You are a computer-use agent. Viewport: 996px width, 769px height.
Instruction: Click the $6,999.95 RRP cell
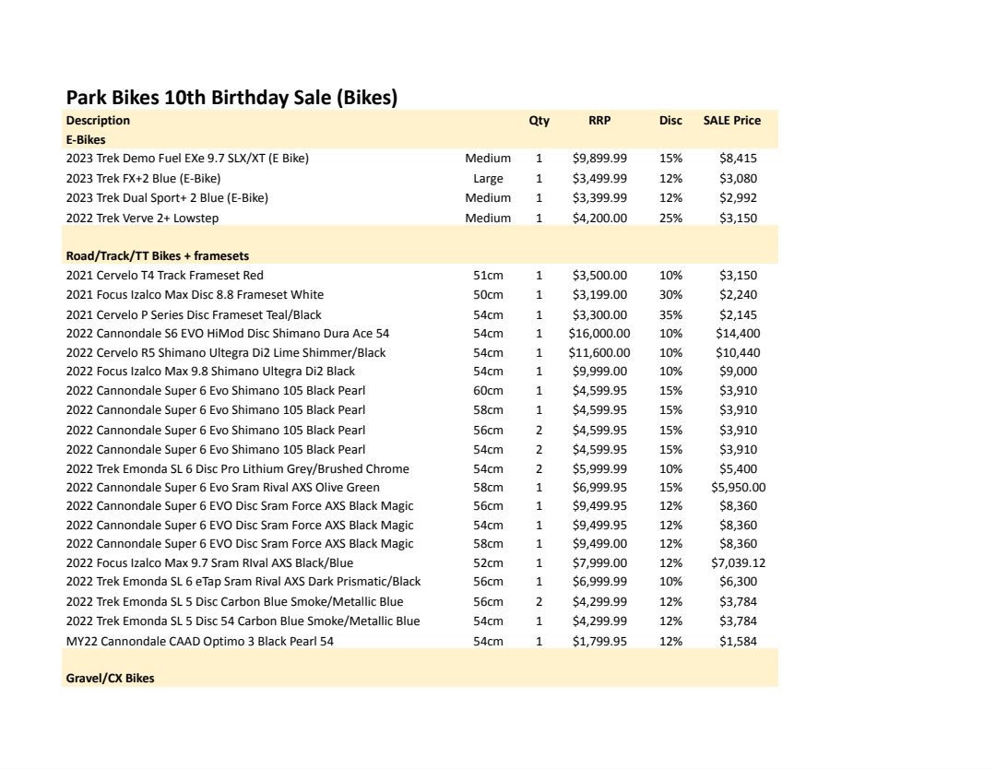point(599,487)
